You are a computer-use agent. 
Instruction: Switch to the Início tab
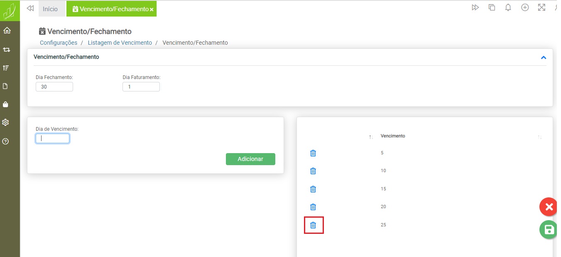pyautogui.click(x=50, y=9)
